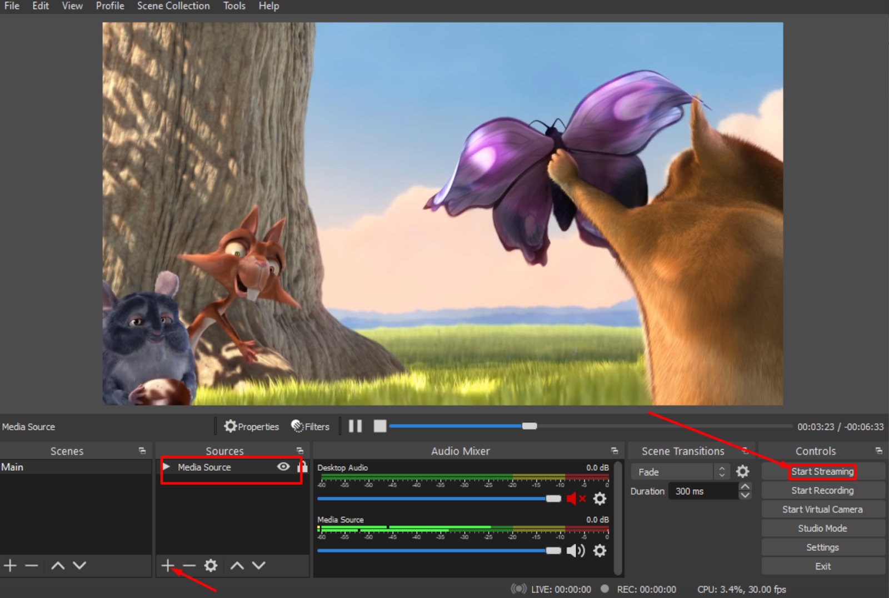Move scene up
Viewport: 889px width, 598px height.
(58, 566)
